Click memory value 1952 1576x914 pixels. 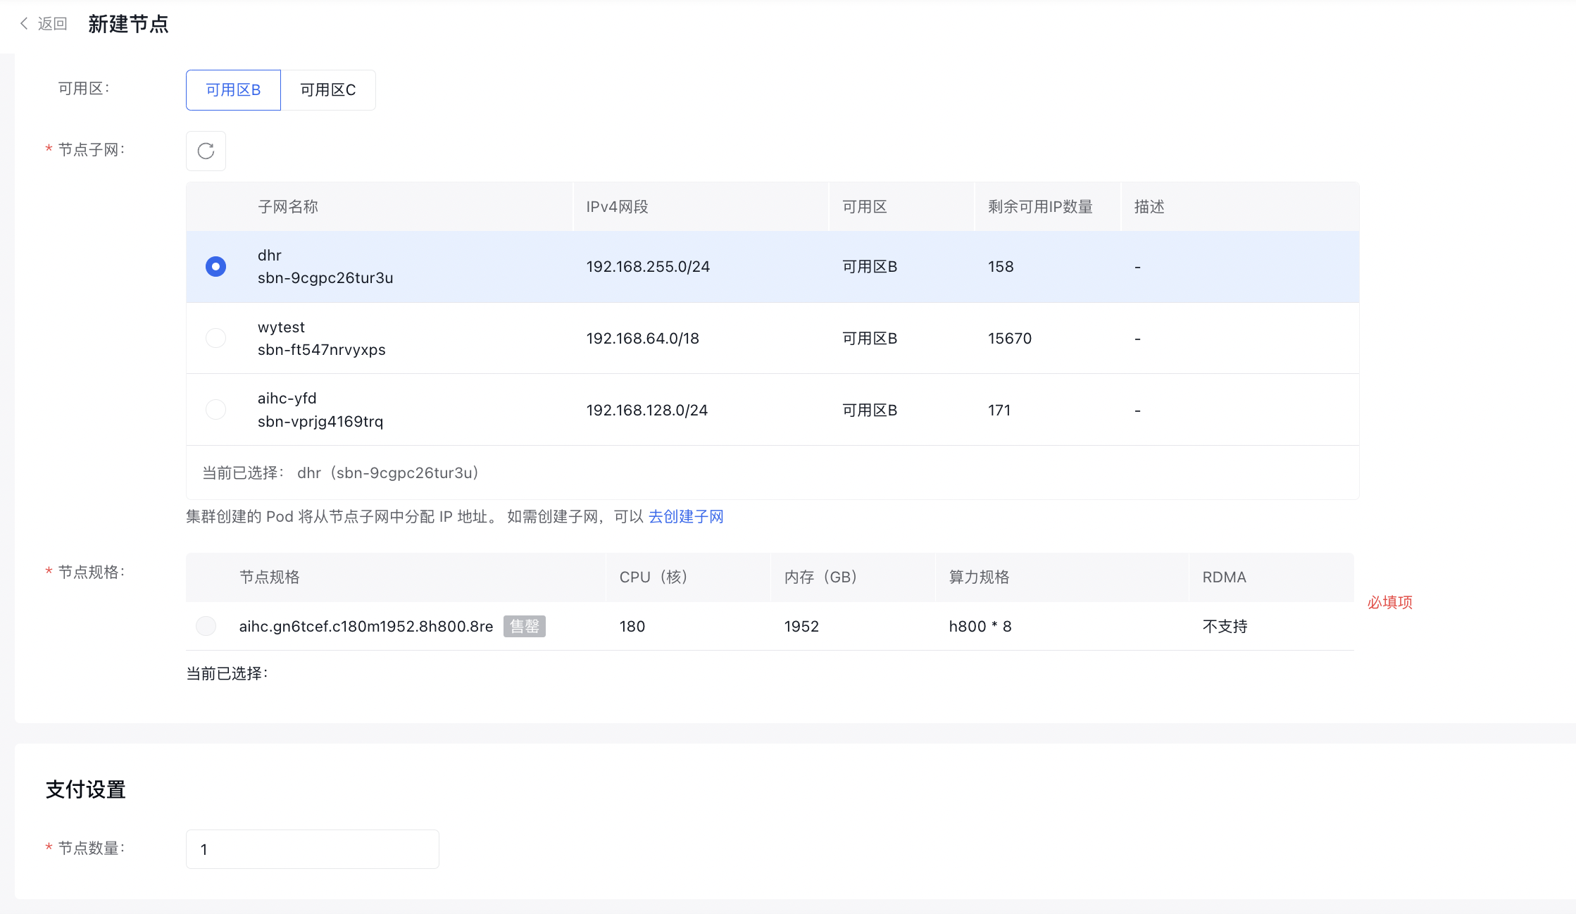[x=801, y=627]
